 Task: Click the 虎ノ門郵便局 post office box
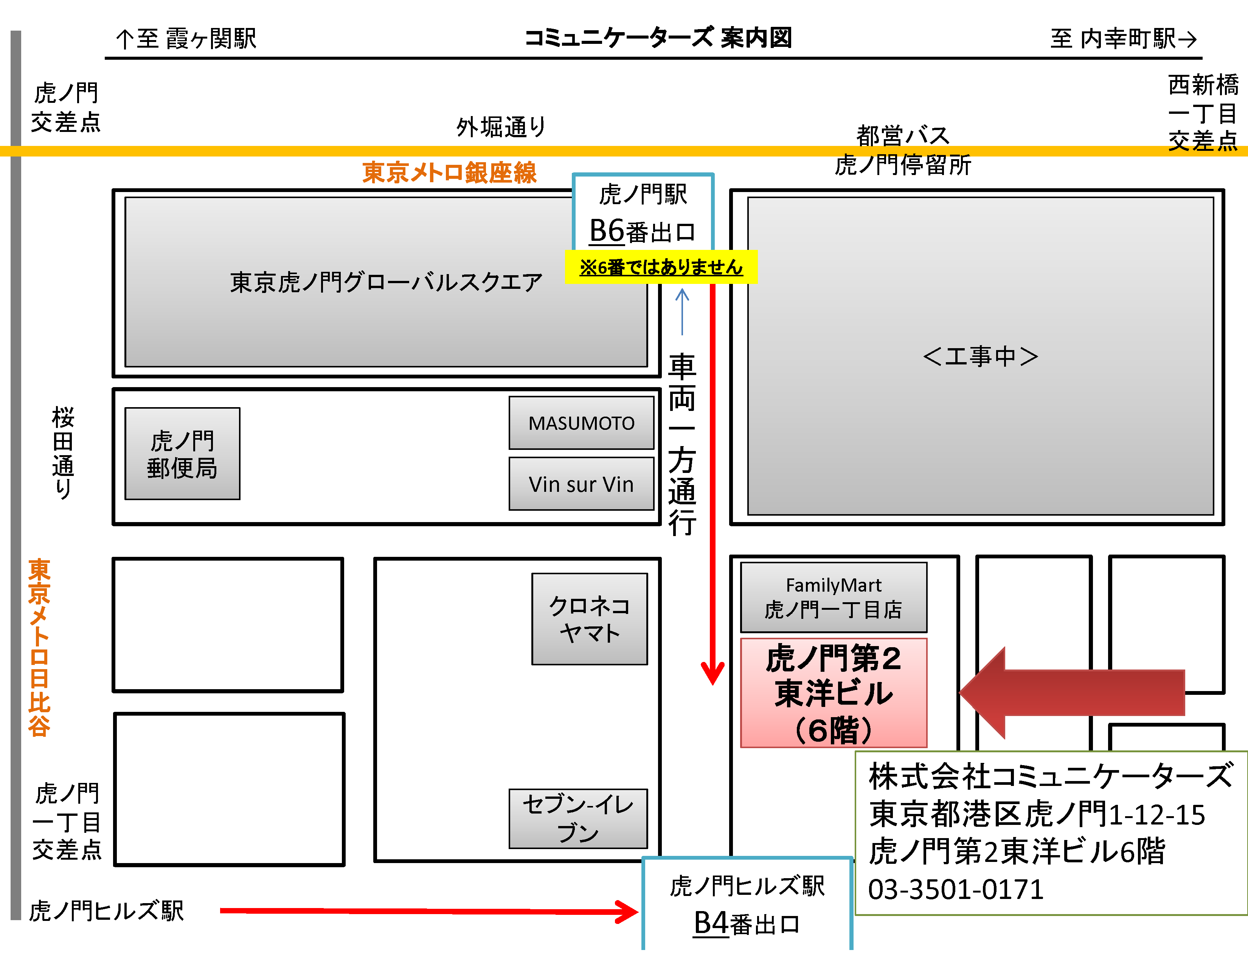[x=182, y=453]
